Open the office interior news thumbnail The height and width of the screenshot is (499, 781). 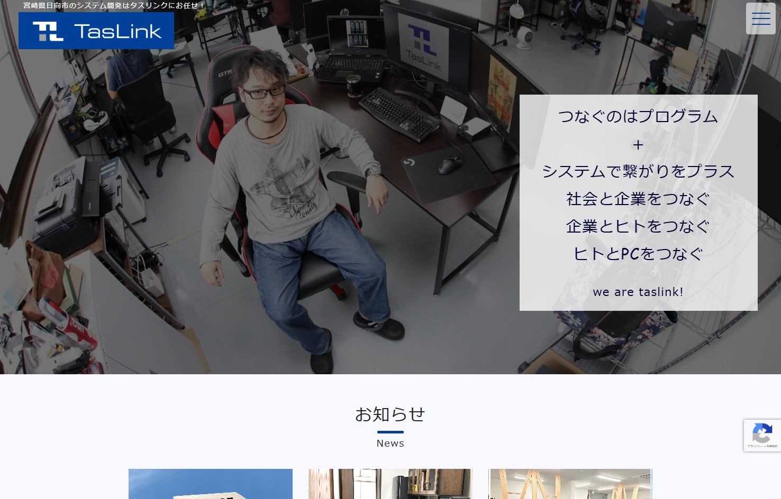(390, 484)
